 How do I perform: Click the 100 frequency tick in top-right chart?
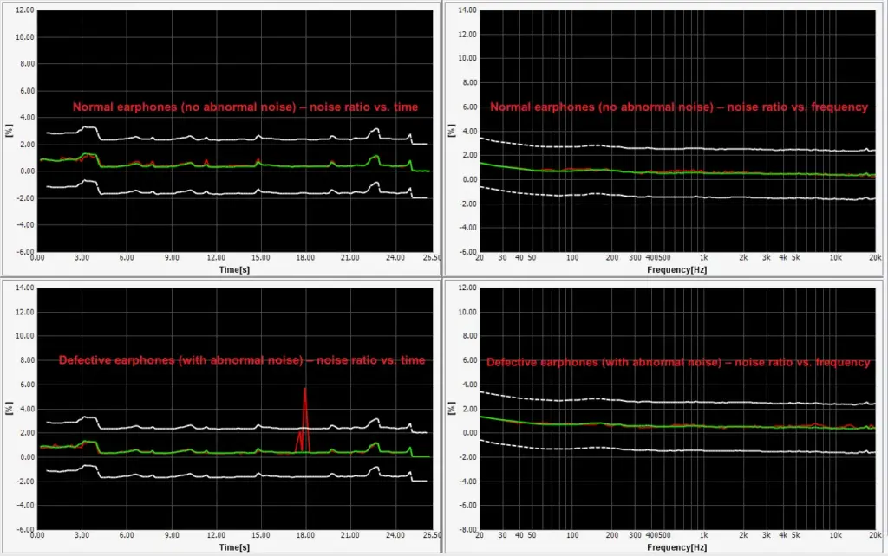572,258
